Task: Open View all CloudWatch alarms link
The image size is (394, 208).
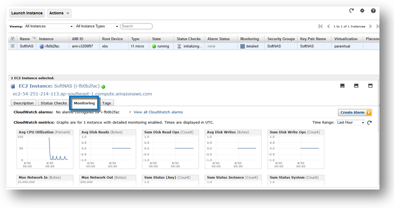Action: coord(158,112)
